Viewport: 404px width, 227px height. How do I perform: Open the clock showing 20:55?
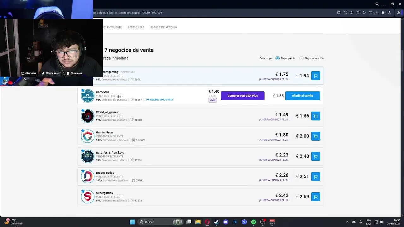pyautogui.click(x=394, y=222)
